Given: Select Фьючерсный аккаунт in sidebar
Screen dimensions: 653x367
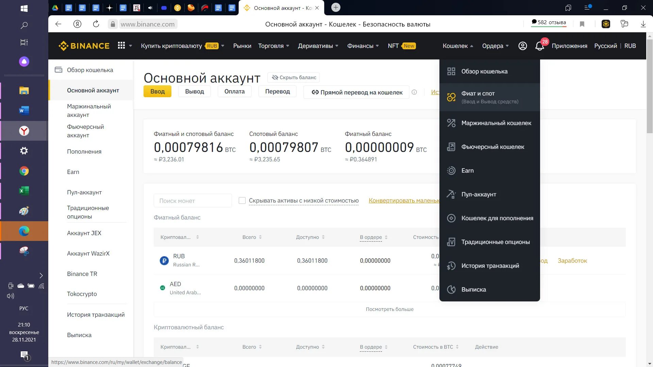Looking at the screenshot, I should point(85,131).
